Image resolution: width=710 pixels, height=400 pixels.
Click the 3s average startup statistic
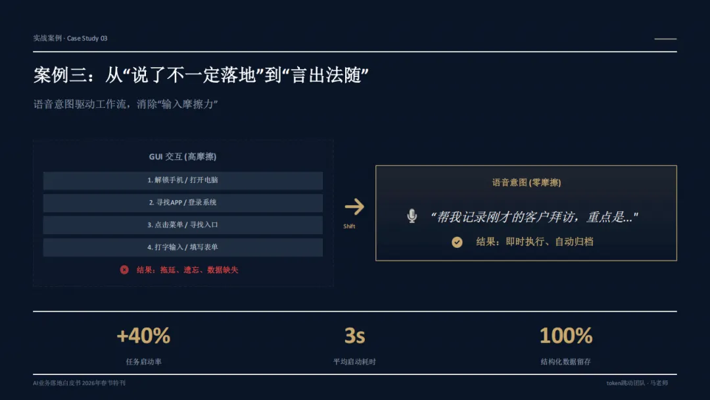pos(354,336)
